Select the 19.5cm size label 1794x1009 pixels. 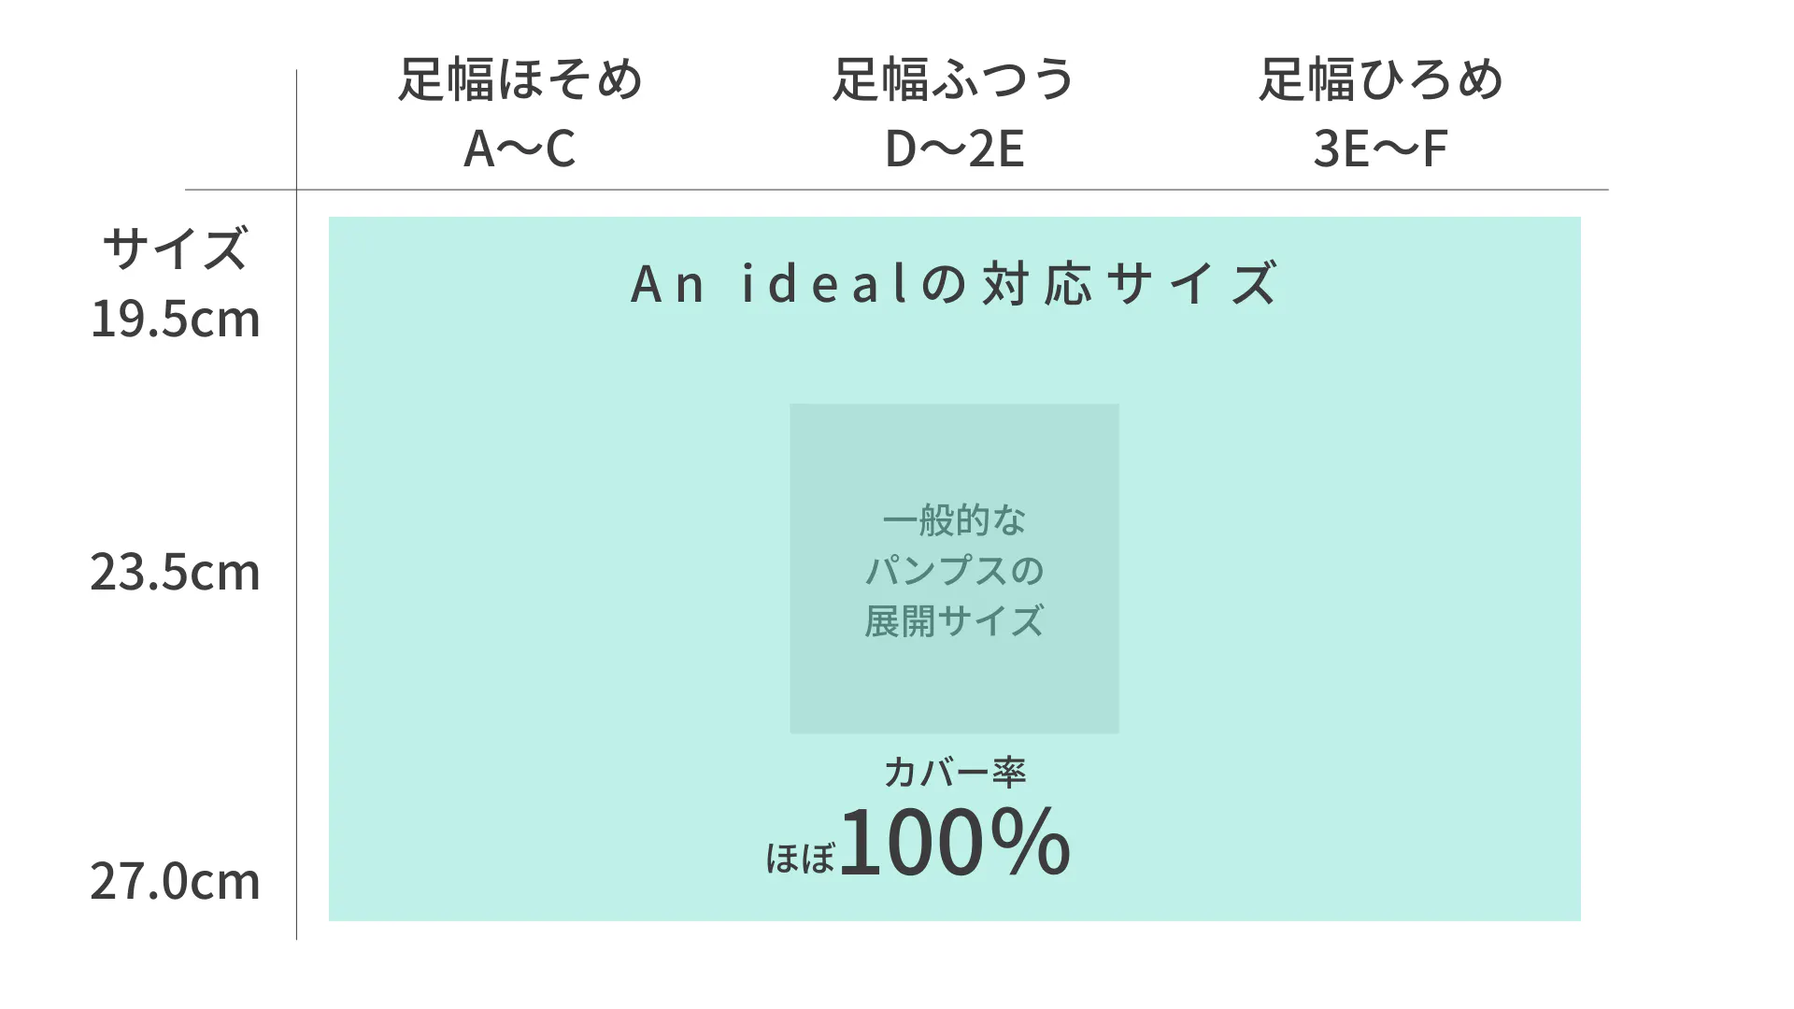point(175,320)
